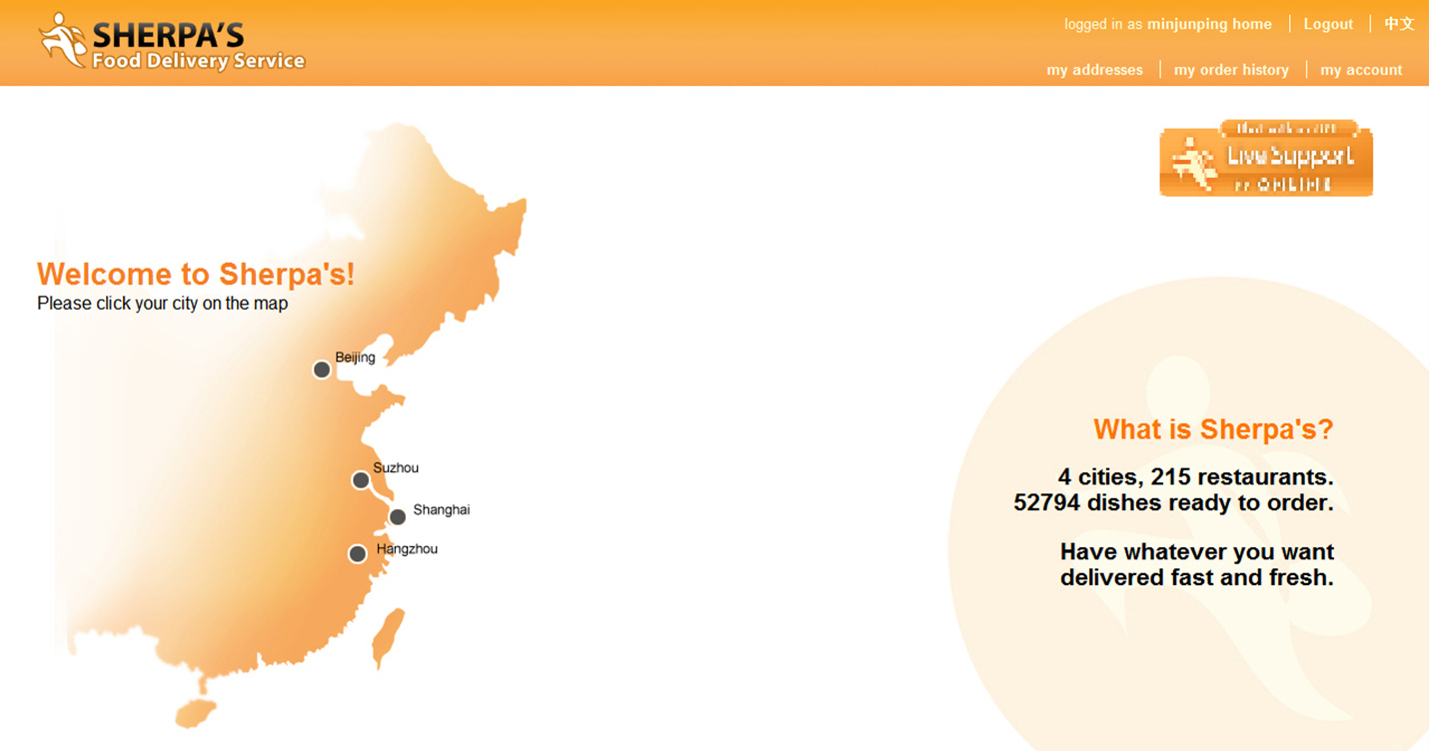Click the Live Support online text
Image resolution: width=1429 pixels, height=751 pixels.
[x=1290, y=157]
